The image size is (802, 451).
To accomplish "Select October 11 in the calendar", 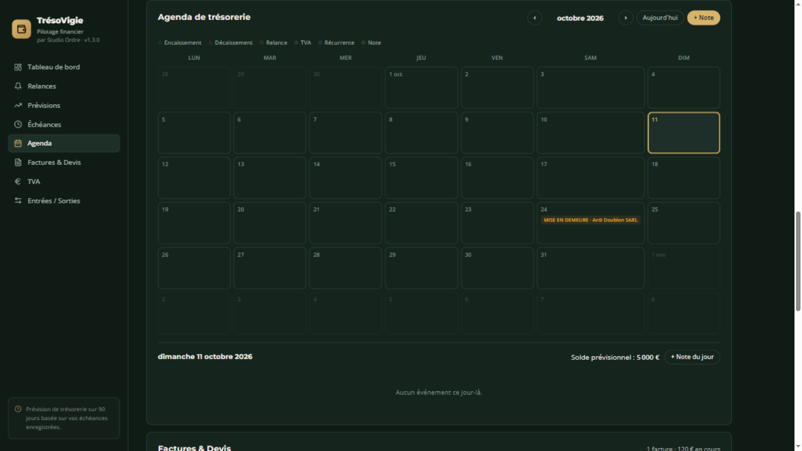I will [684, 133].
